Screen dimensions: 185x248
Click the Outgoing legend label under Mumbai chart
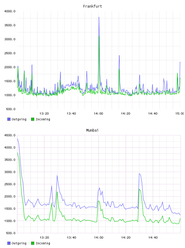(19, 243)
